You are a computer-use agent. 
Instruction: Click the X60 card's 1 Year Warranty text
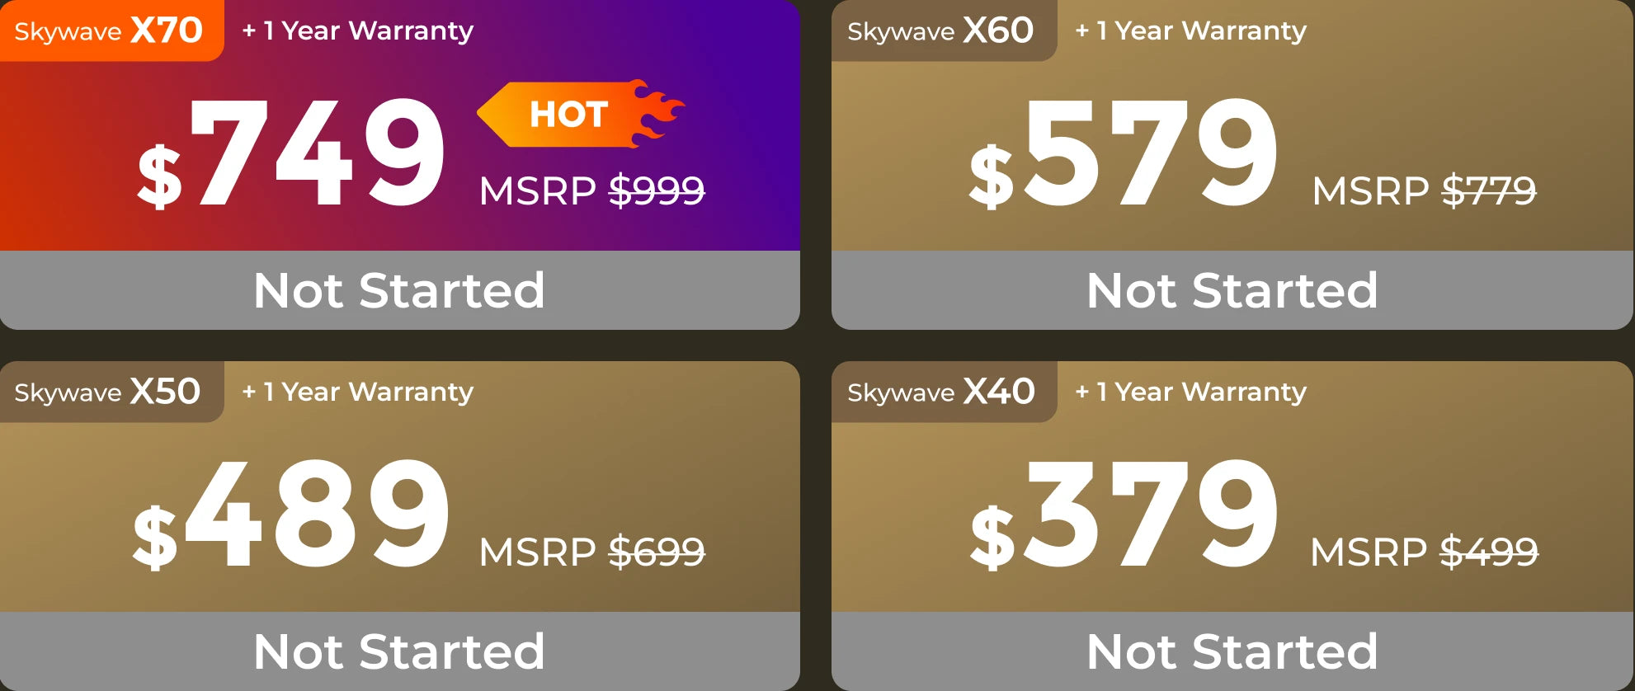coord(1191,31)
